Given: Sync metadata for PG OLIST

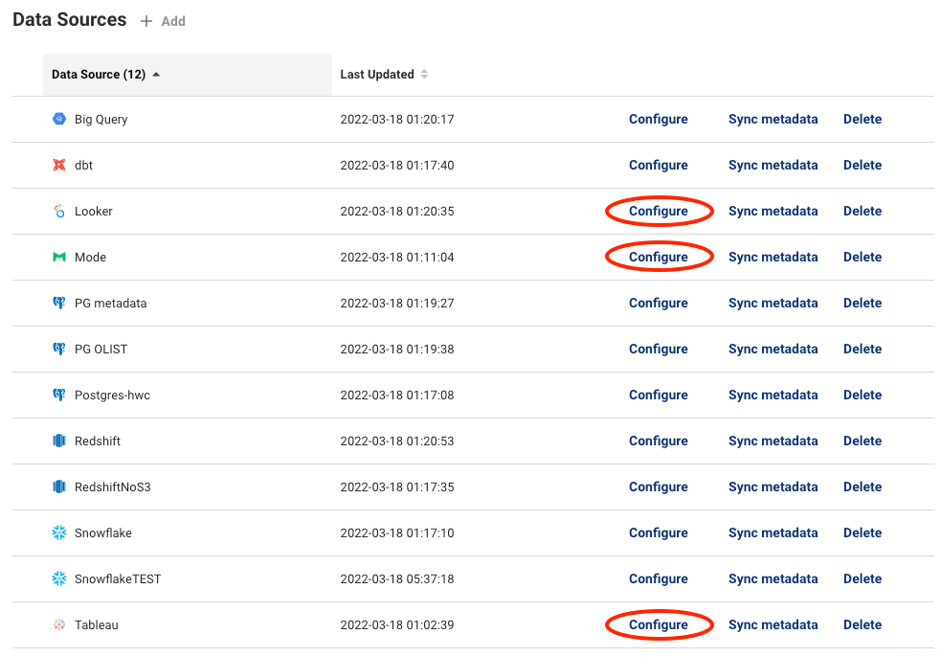Looking at the screenshot, I should coord(773,350).
